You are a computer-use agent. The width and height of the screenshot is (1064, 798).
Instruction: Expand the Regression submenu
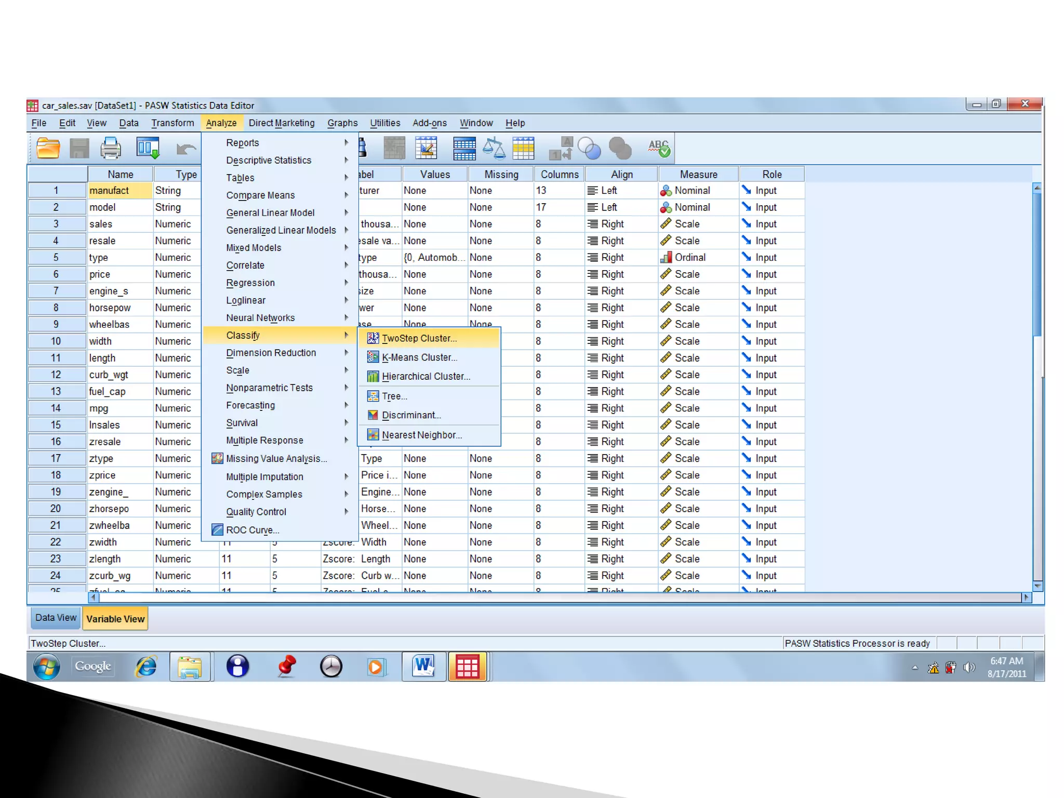(x=280, y=283)
